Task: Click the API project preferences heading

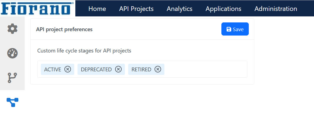Action: pos(64,29)
